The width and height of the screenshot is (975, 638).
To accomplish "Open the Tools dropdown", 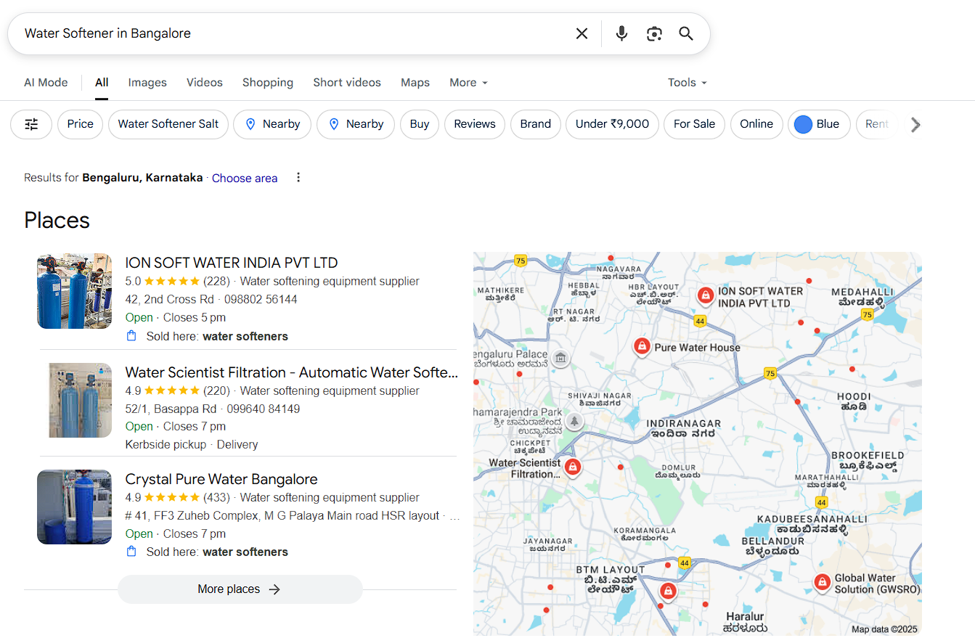I will pyautogui.click(x=687, y=83).
